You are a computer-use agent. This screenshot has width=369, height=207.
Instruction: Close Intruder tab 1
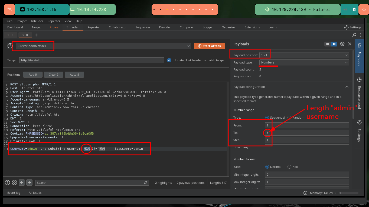click(12, 35)
